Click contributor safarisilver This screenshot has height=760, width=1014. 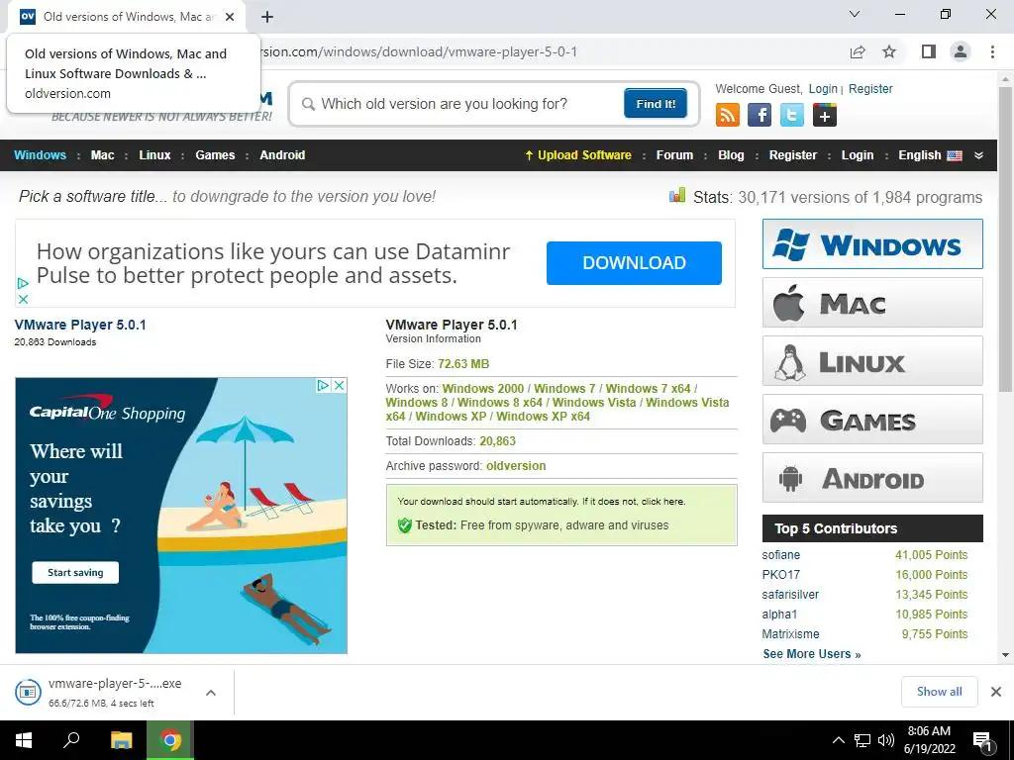(790, 595)
